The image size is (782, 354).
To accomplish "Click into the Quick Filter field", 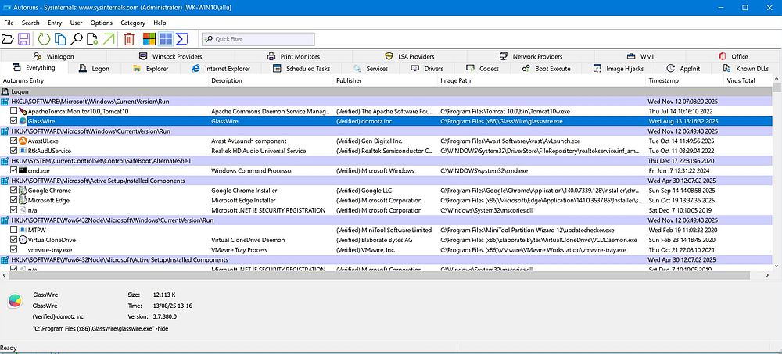I will (x=258, y=39).
